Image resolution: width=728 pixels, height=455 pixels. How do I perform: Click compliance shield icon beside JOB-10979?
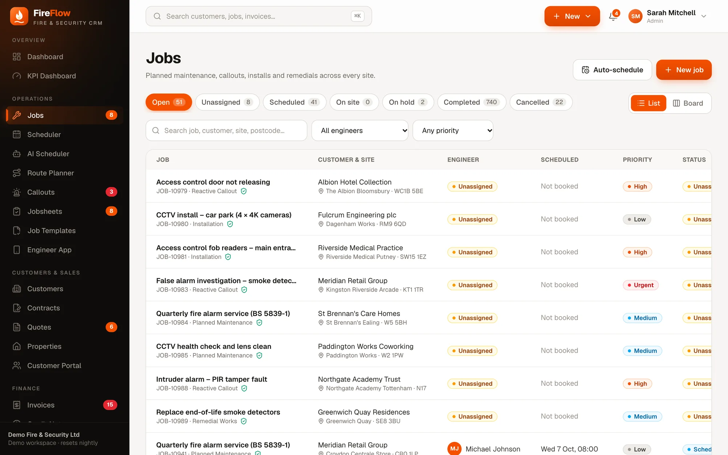tap(244, 191)
